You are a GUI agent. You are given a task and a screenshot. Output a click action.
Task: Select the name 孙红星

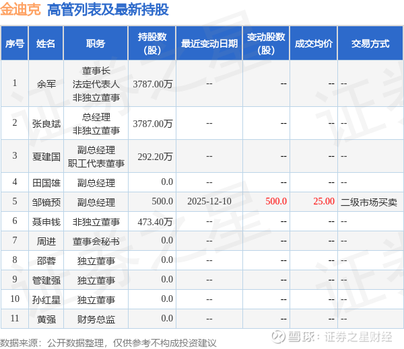[46, 300]
